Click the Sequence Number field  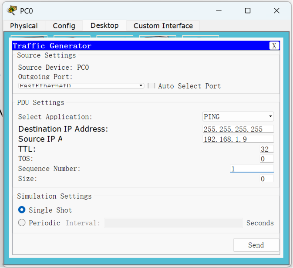[x=252, y=169]
